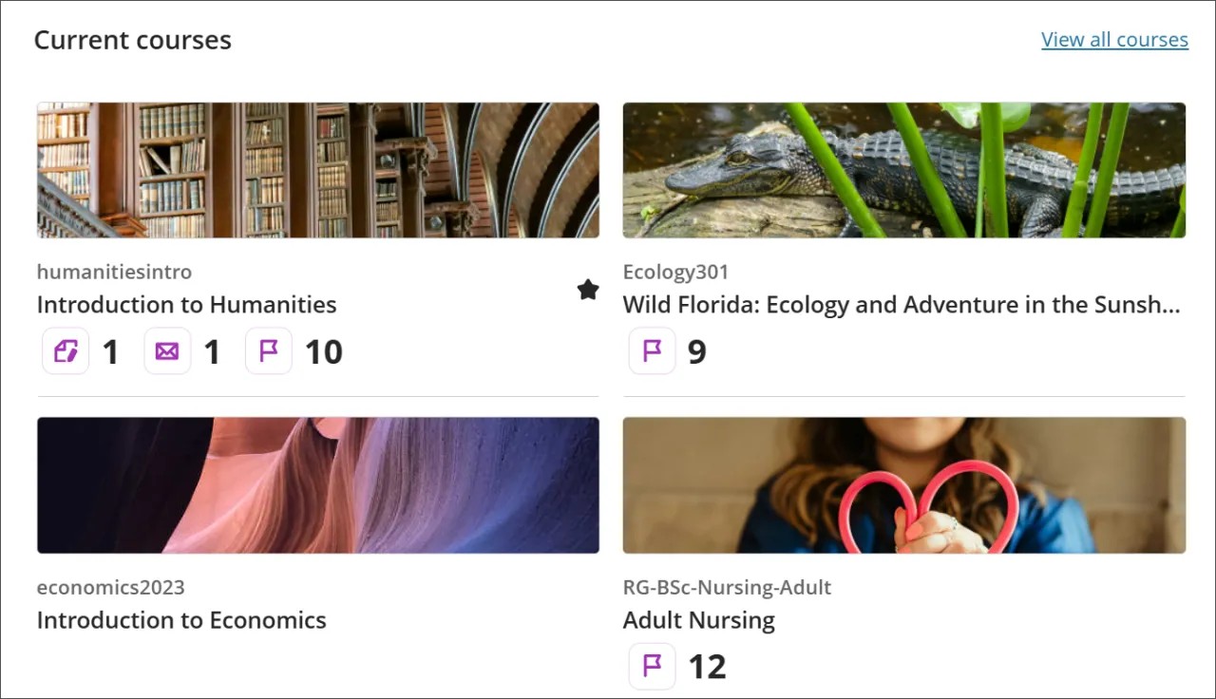This screenshot has height=699, width=1216.
Task: Click the humanitiesintro course ID label
Action: 114,272
